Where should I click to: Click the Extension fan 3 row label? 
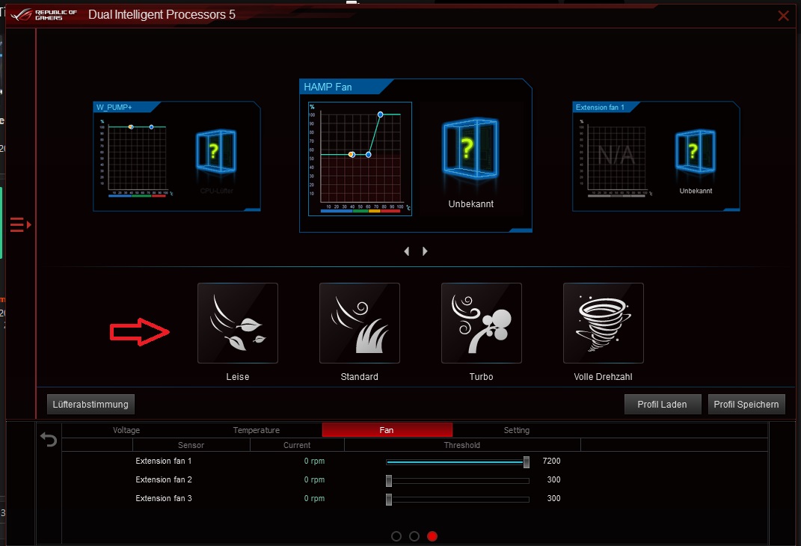tap(164, 498)
